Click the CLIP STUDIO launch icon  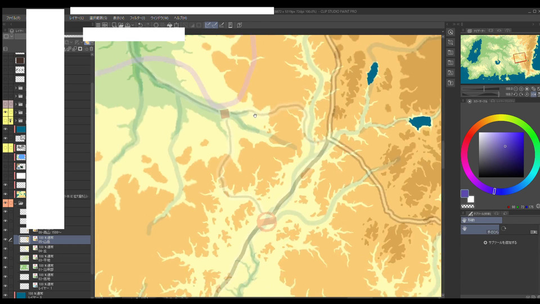tap(105, 25)
